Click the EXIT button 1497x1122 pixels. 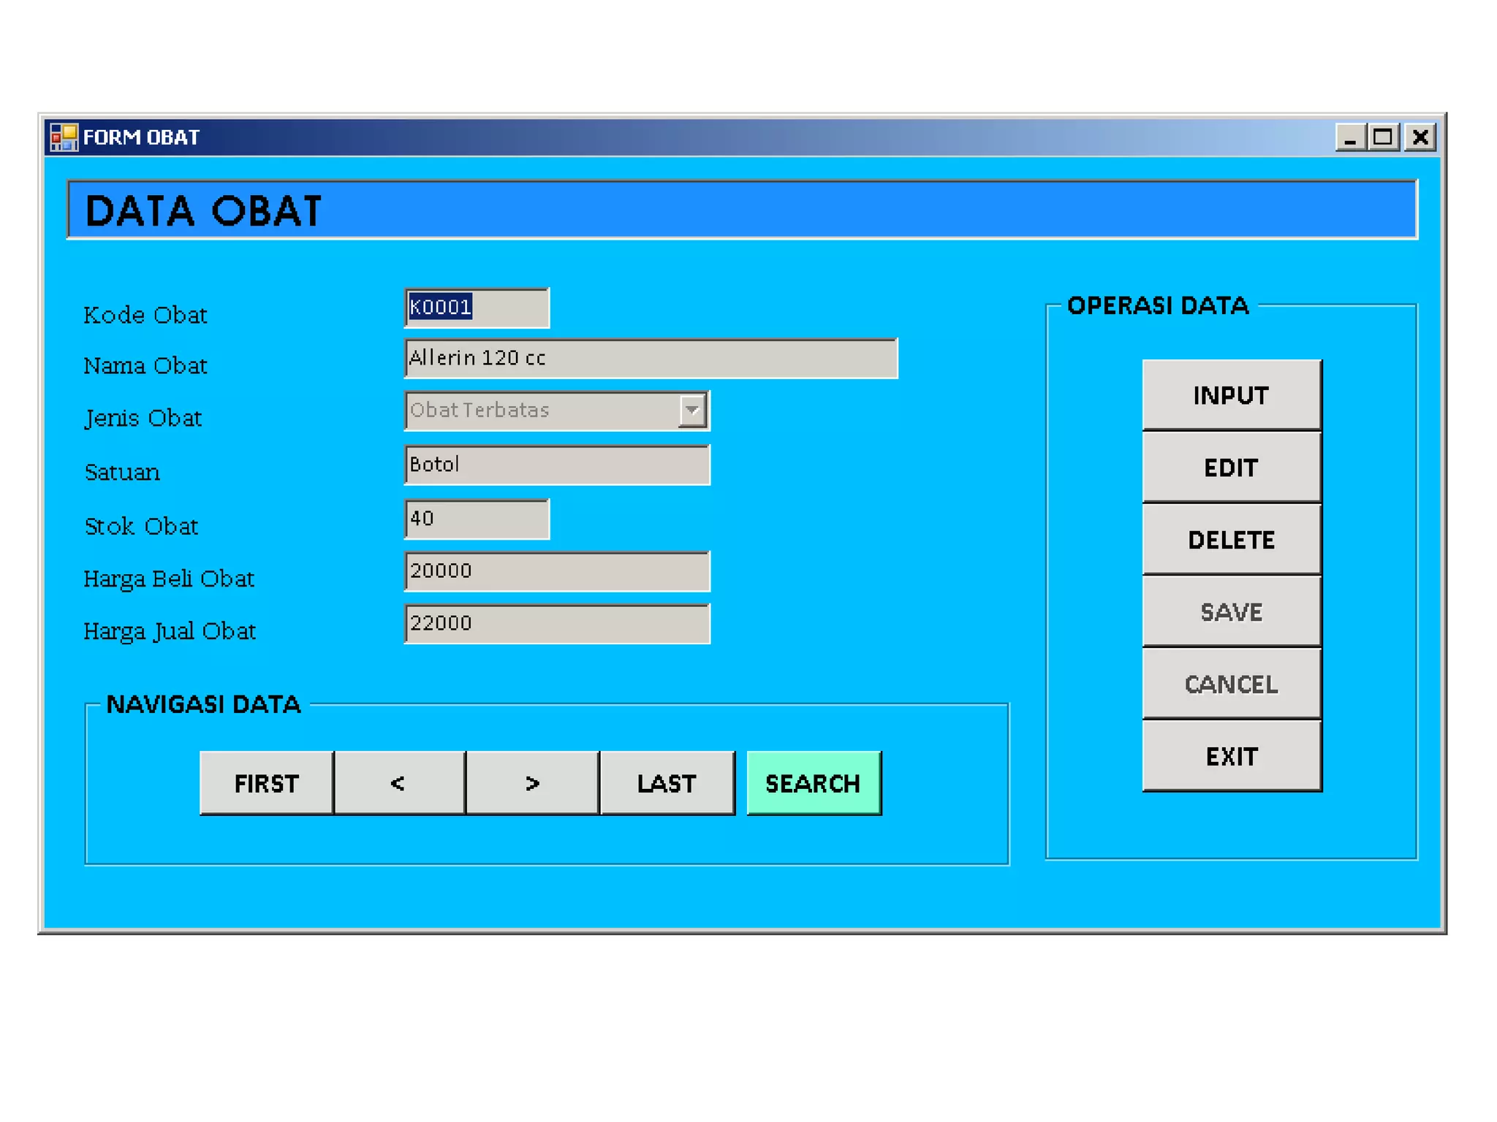click(1231, 756)
